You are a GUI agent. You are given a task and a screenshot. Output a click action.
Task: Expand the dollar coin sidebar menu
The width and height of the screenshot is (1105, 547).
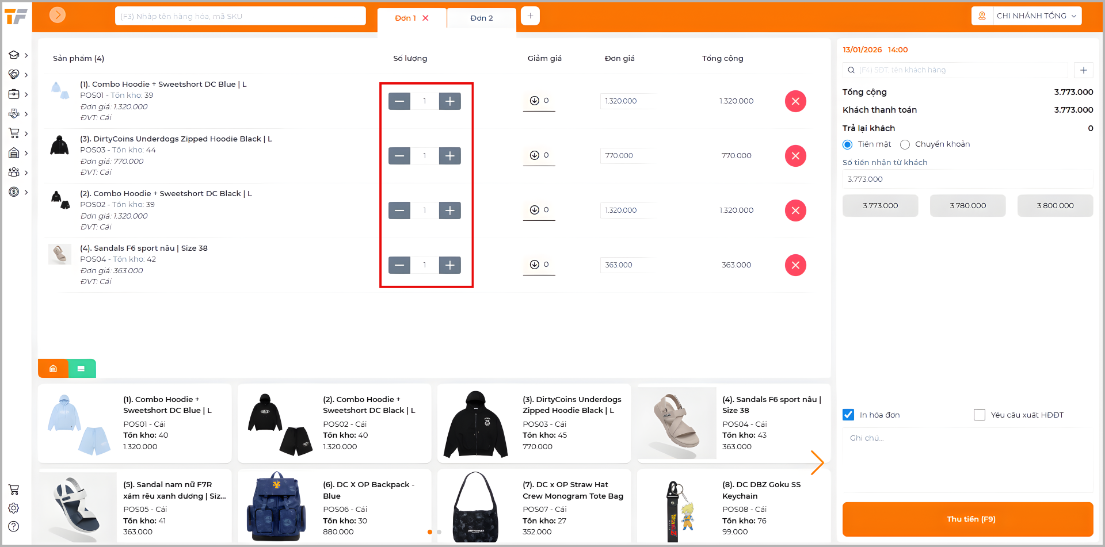click(x=17, y=192)
